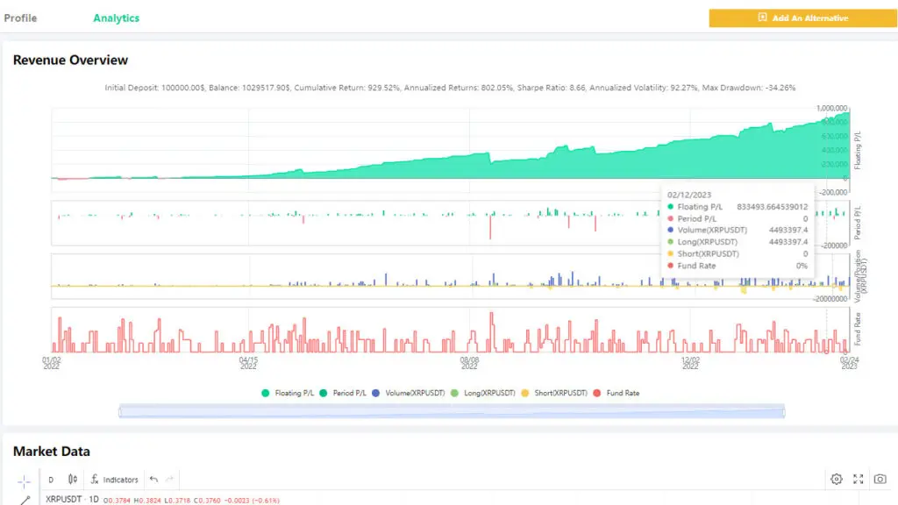The height and width of the screenshot is (505, 898).
Task: Undo the last chart action
Action: click(x=153, y=480)
